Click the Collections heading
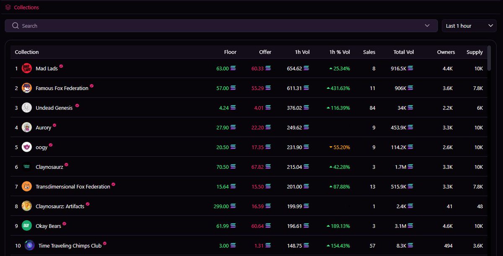 click(x=26, y=7)
